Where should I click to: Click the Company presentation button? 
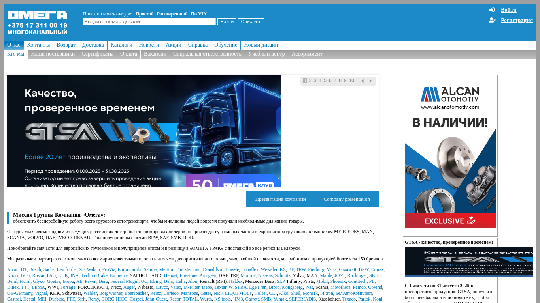(x=347, y=199)
